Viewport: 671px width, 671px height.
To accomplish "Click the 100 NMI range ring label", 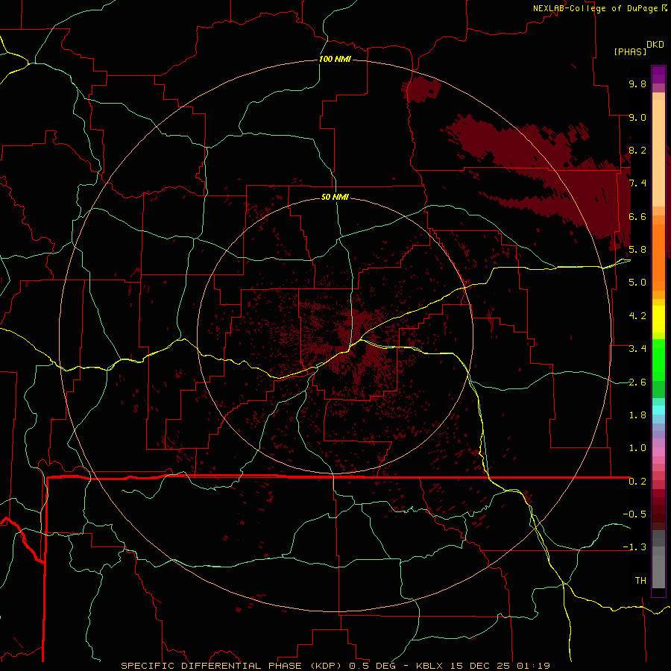I will [335, 59].
